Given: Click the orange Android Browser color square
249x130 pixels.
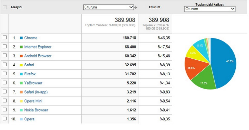Looking at the screenshot, I should (x=21, y=56).
